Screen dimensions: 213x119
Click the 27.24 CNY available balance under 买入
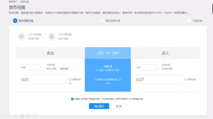[x=167, y=69]
